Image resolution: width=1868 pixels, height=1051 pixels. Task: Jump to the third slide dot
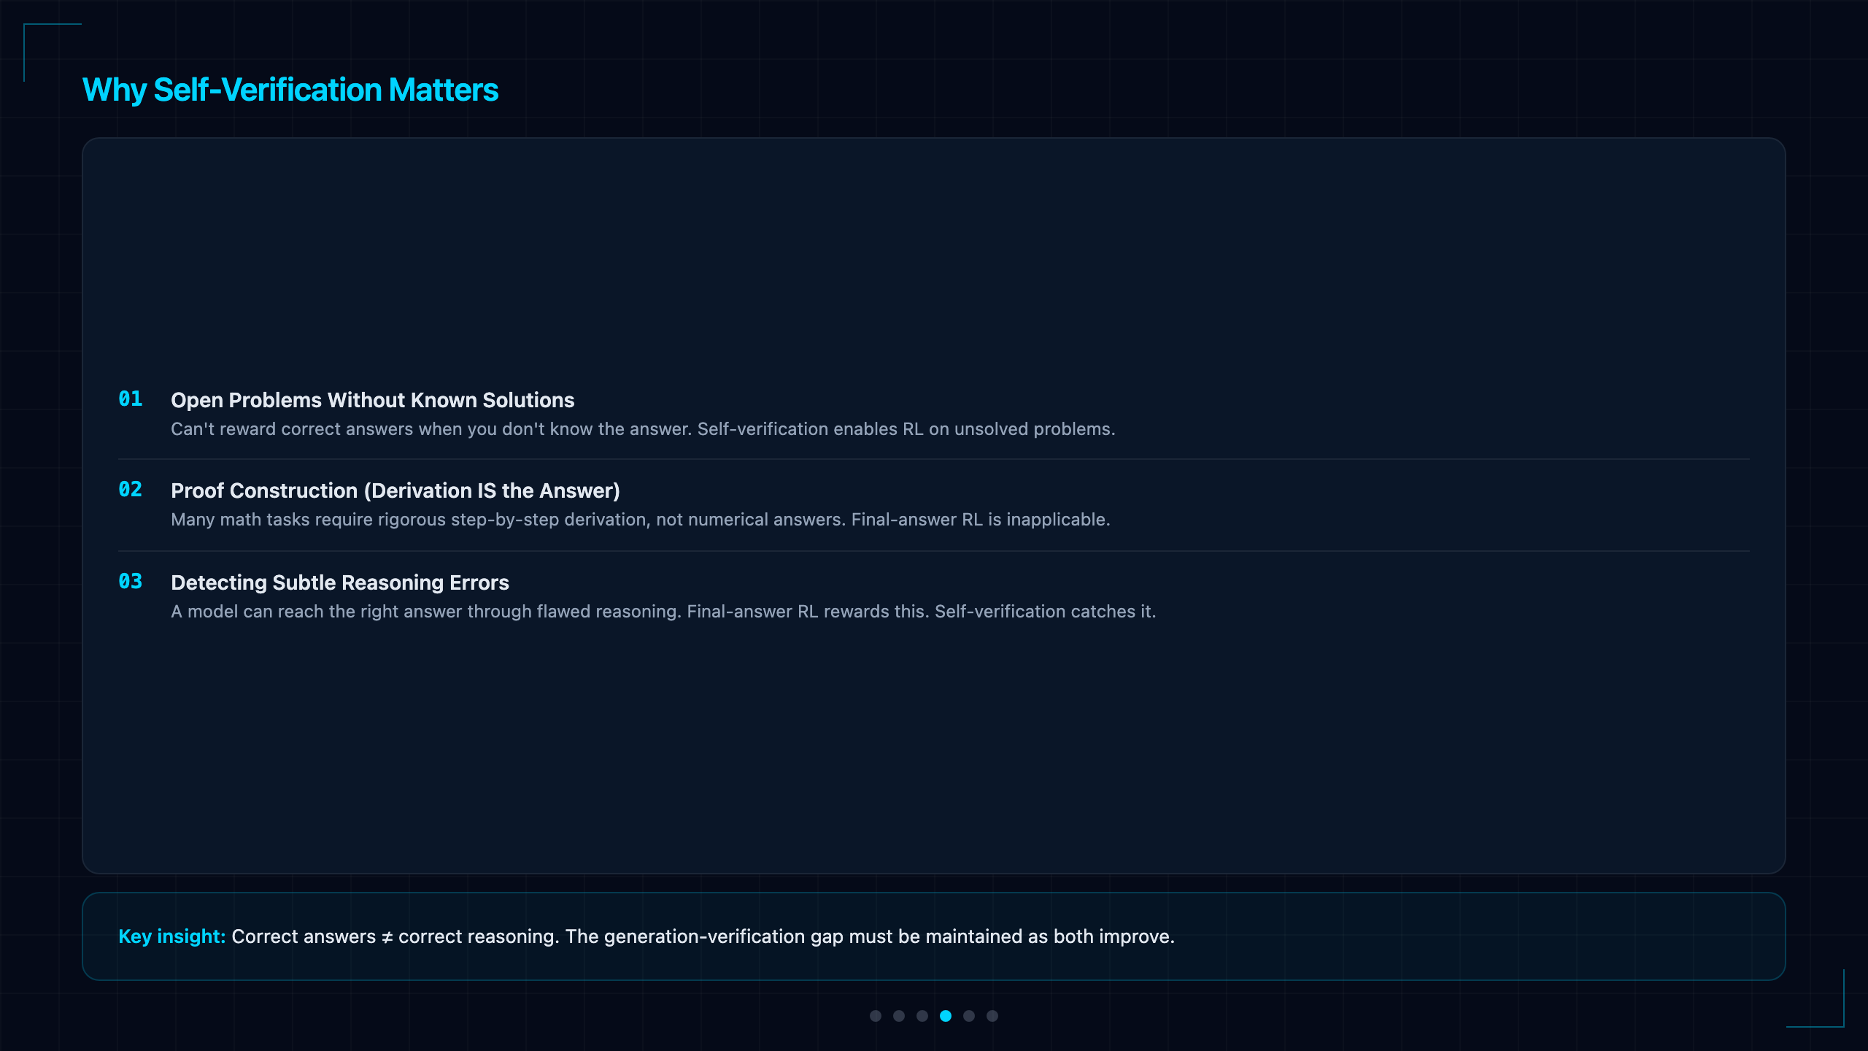(922, 1016)
